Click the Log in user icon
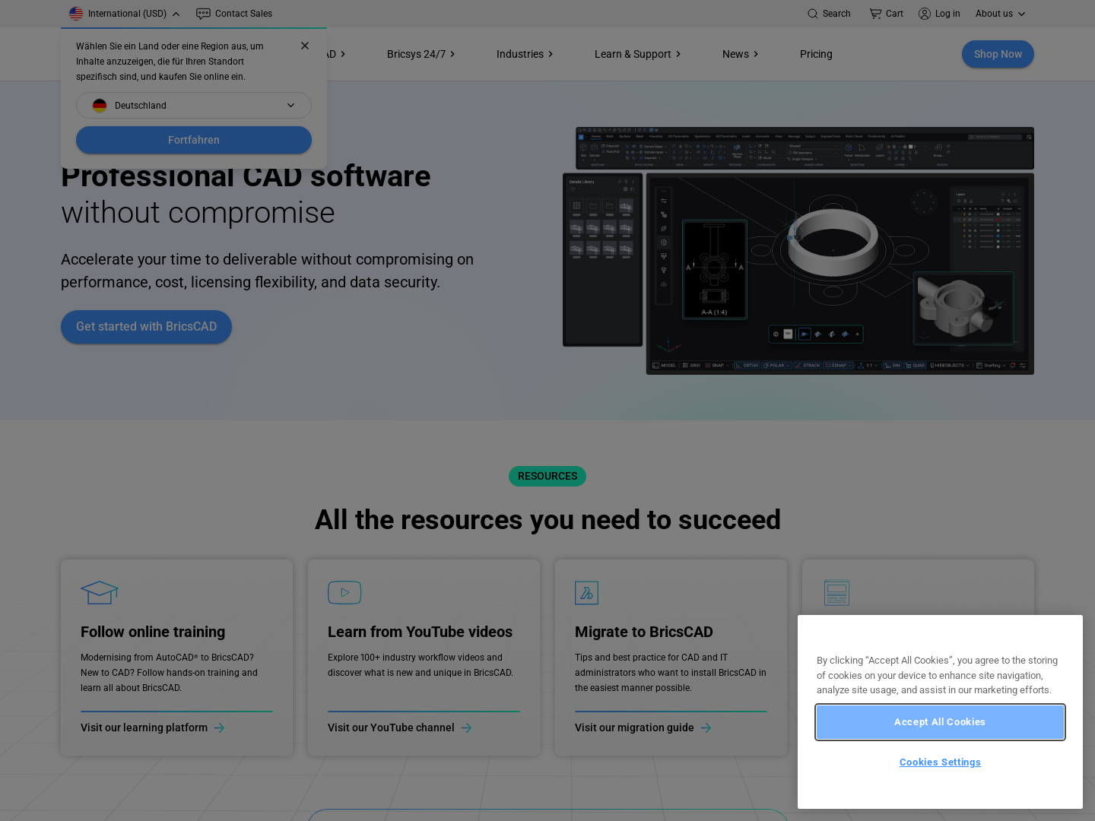Screen dimensions: 1095x821 pyautogui.click(x=925, y=14)
